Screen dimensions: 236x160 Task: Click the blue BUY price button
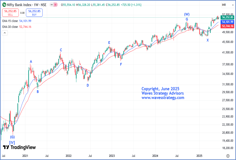coord(34,13)
